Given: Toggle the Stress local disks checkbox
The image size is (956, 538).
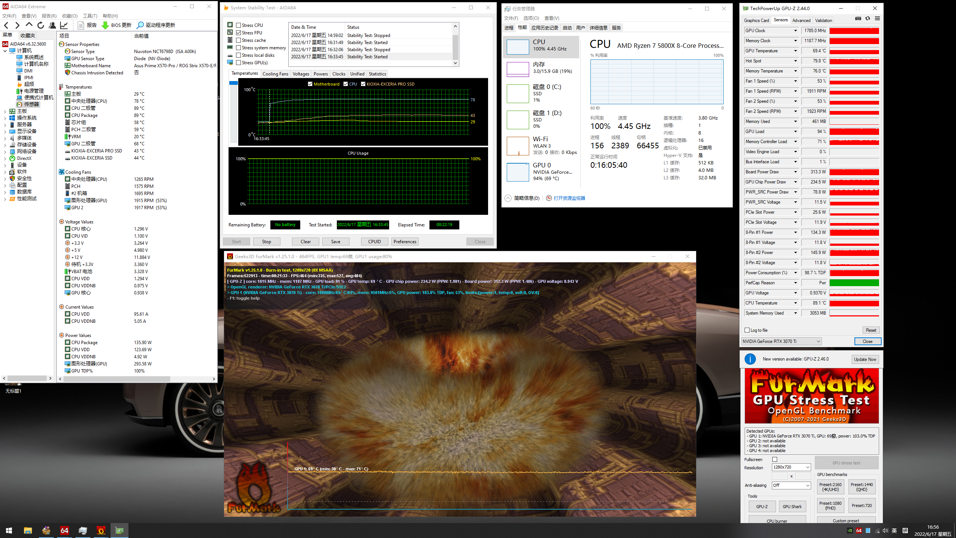Looking at the screenshot, I should click(x=238, y=55).
